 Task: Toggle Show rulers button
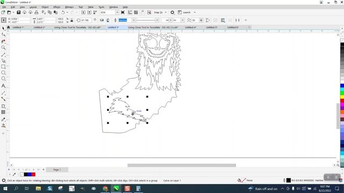130,12
